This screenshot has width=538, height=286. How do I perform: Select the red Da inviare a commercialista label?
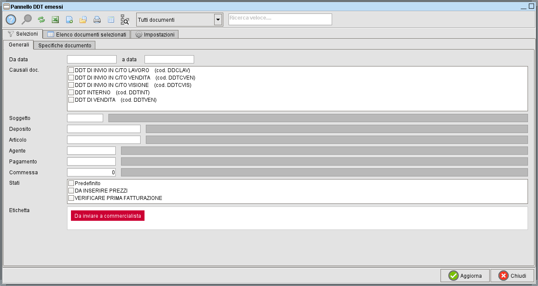108,216
